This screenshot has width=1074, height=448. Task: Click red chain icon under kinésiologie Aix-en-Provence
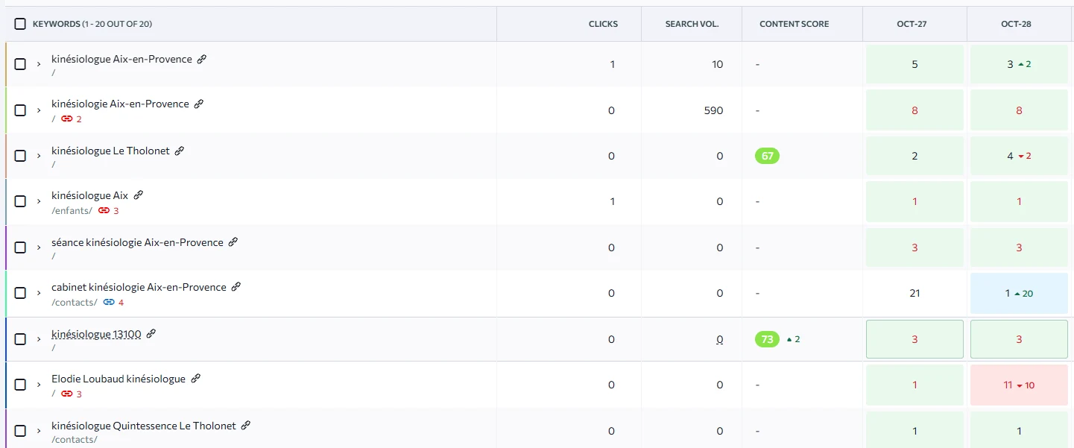(67, 119)
